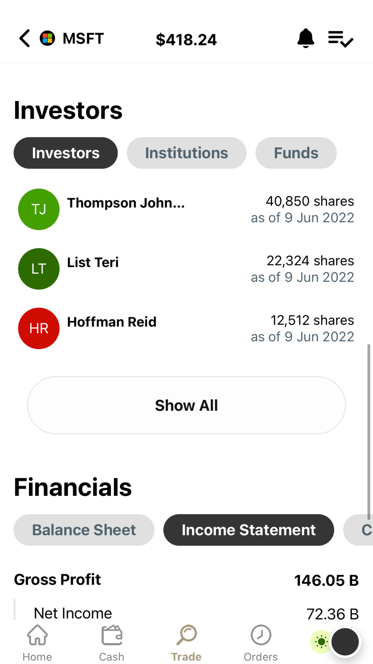Switch to the Funds filter chip
Image resolution: width=373 pixels, height=664 pixels.
296,153
